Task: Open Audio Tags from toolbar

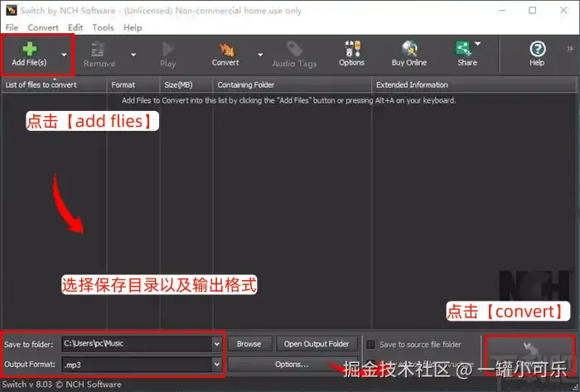Action: (x=294, y=55)
